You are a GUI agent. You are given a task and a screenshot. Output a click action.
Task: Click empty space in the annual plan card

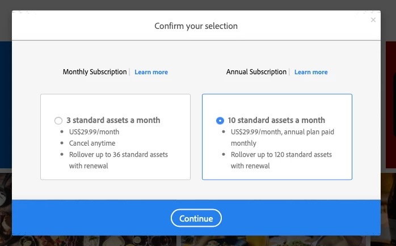coord(277,105)
